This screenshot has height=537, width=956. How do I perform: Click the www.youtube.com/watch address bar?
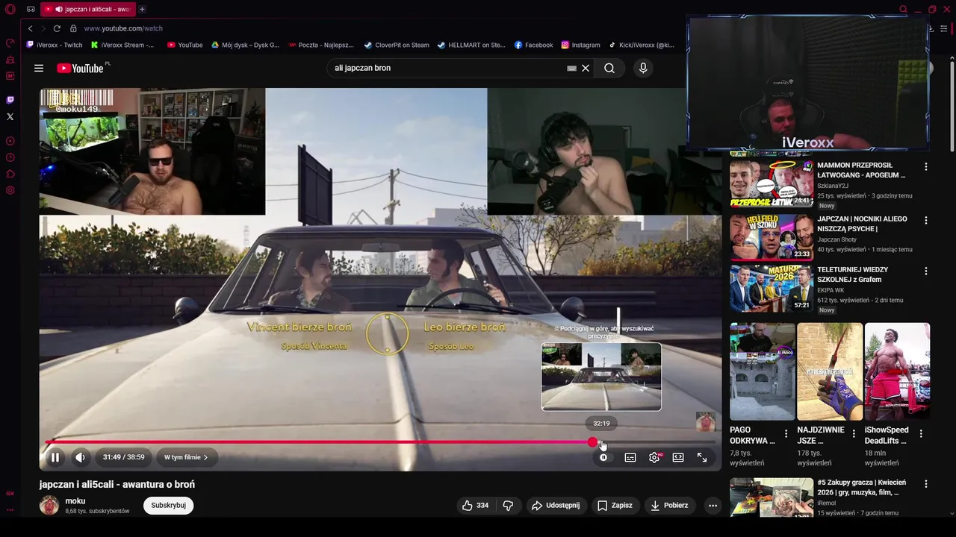(123, 28)
